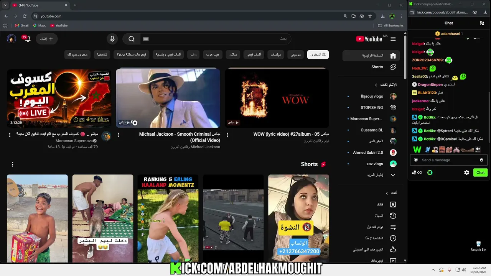491x276 pixels.
Task: Click the green Chat send button
Action: point(480,172)
